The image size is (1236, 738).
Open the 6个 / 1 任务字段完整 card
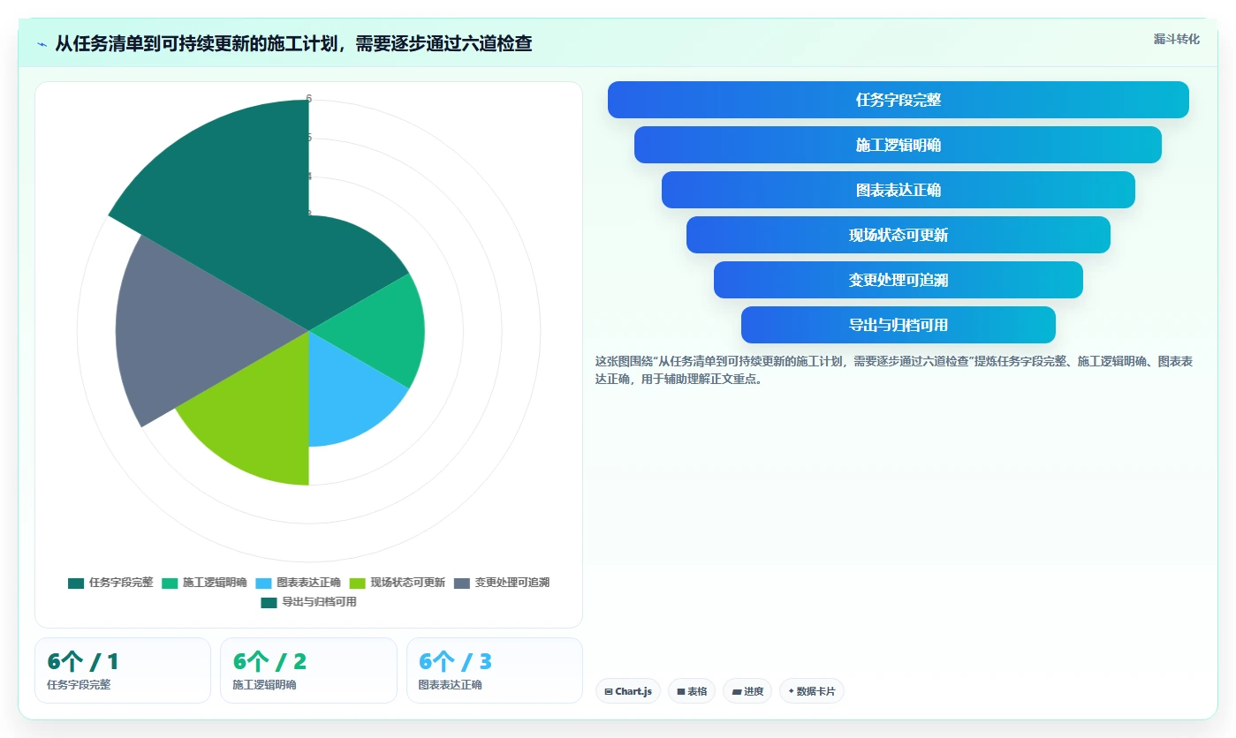coord(123,670)
